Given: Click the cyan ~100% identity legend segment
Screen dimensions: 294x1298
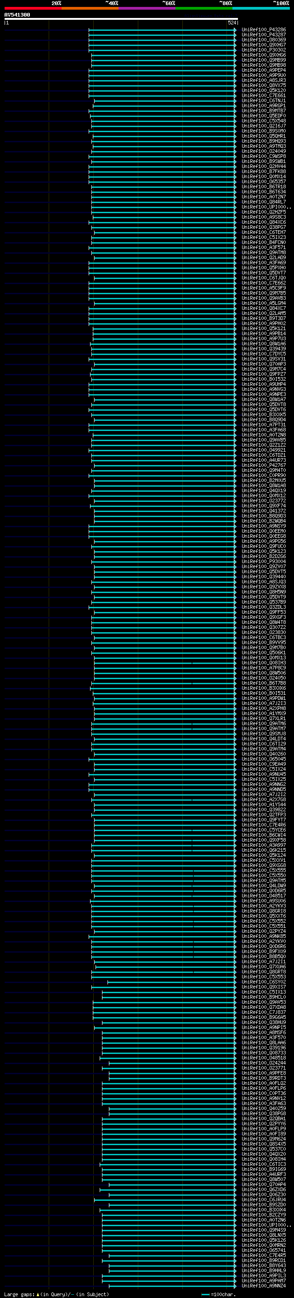Looking at the screenshot, I should coord(260,8).
